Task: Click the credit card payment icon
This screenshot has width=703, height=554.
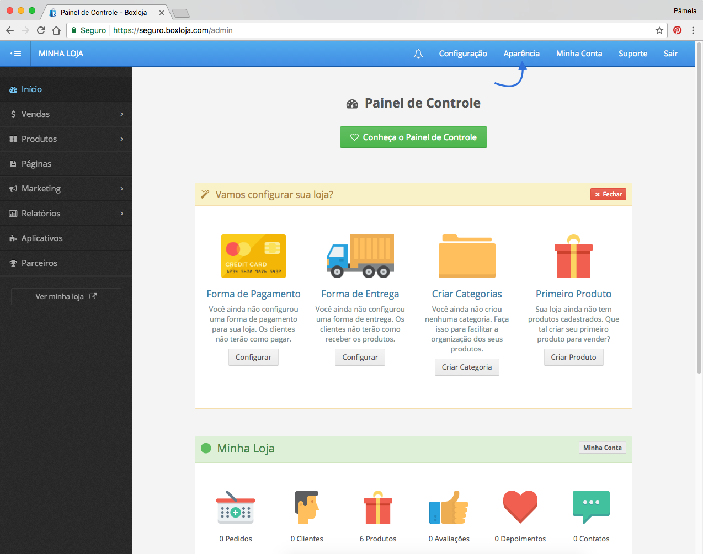Action: point(253,255)
